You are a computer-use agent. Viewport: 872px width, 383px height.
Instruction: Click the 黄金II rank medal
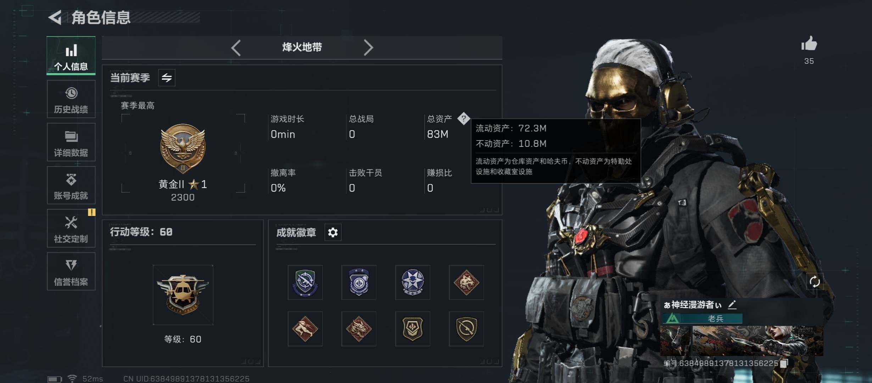[x=183, y=148]
